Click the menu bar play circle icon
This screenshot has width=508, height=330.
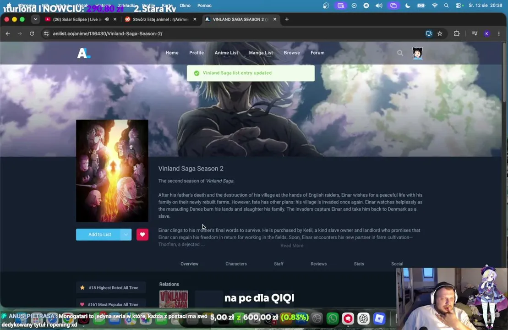[x=354, y=5]
